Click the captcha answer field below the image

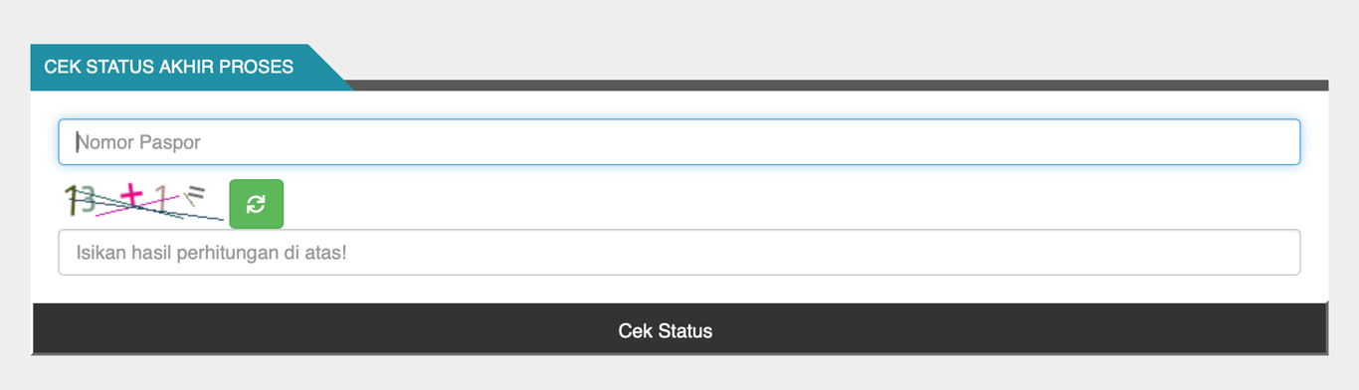point(679,253)
